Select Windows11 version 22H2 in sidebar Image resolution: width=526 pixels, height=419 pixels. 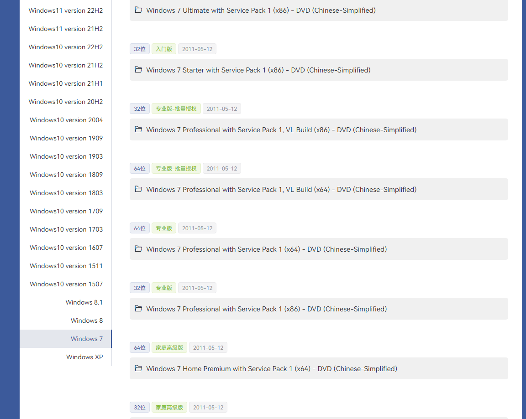tap(66, 10)
